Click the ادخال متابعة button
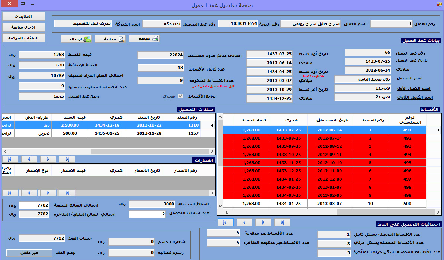This screenshot has width=444, height=260. pyautogui.click(x=23, y=27)
